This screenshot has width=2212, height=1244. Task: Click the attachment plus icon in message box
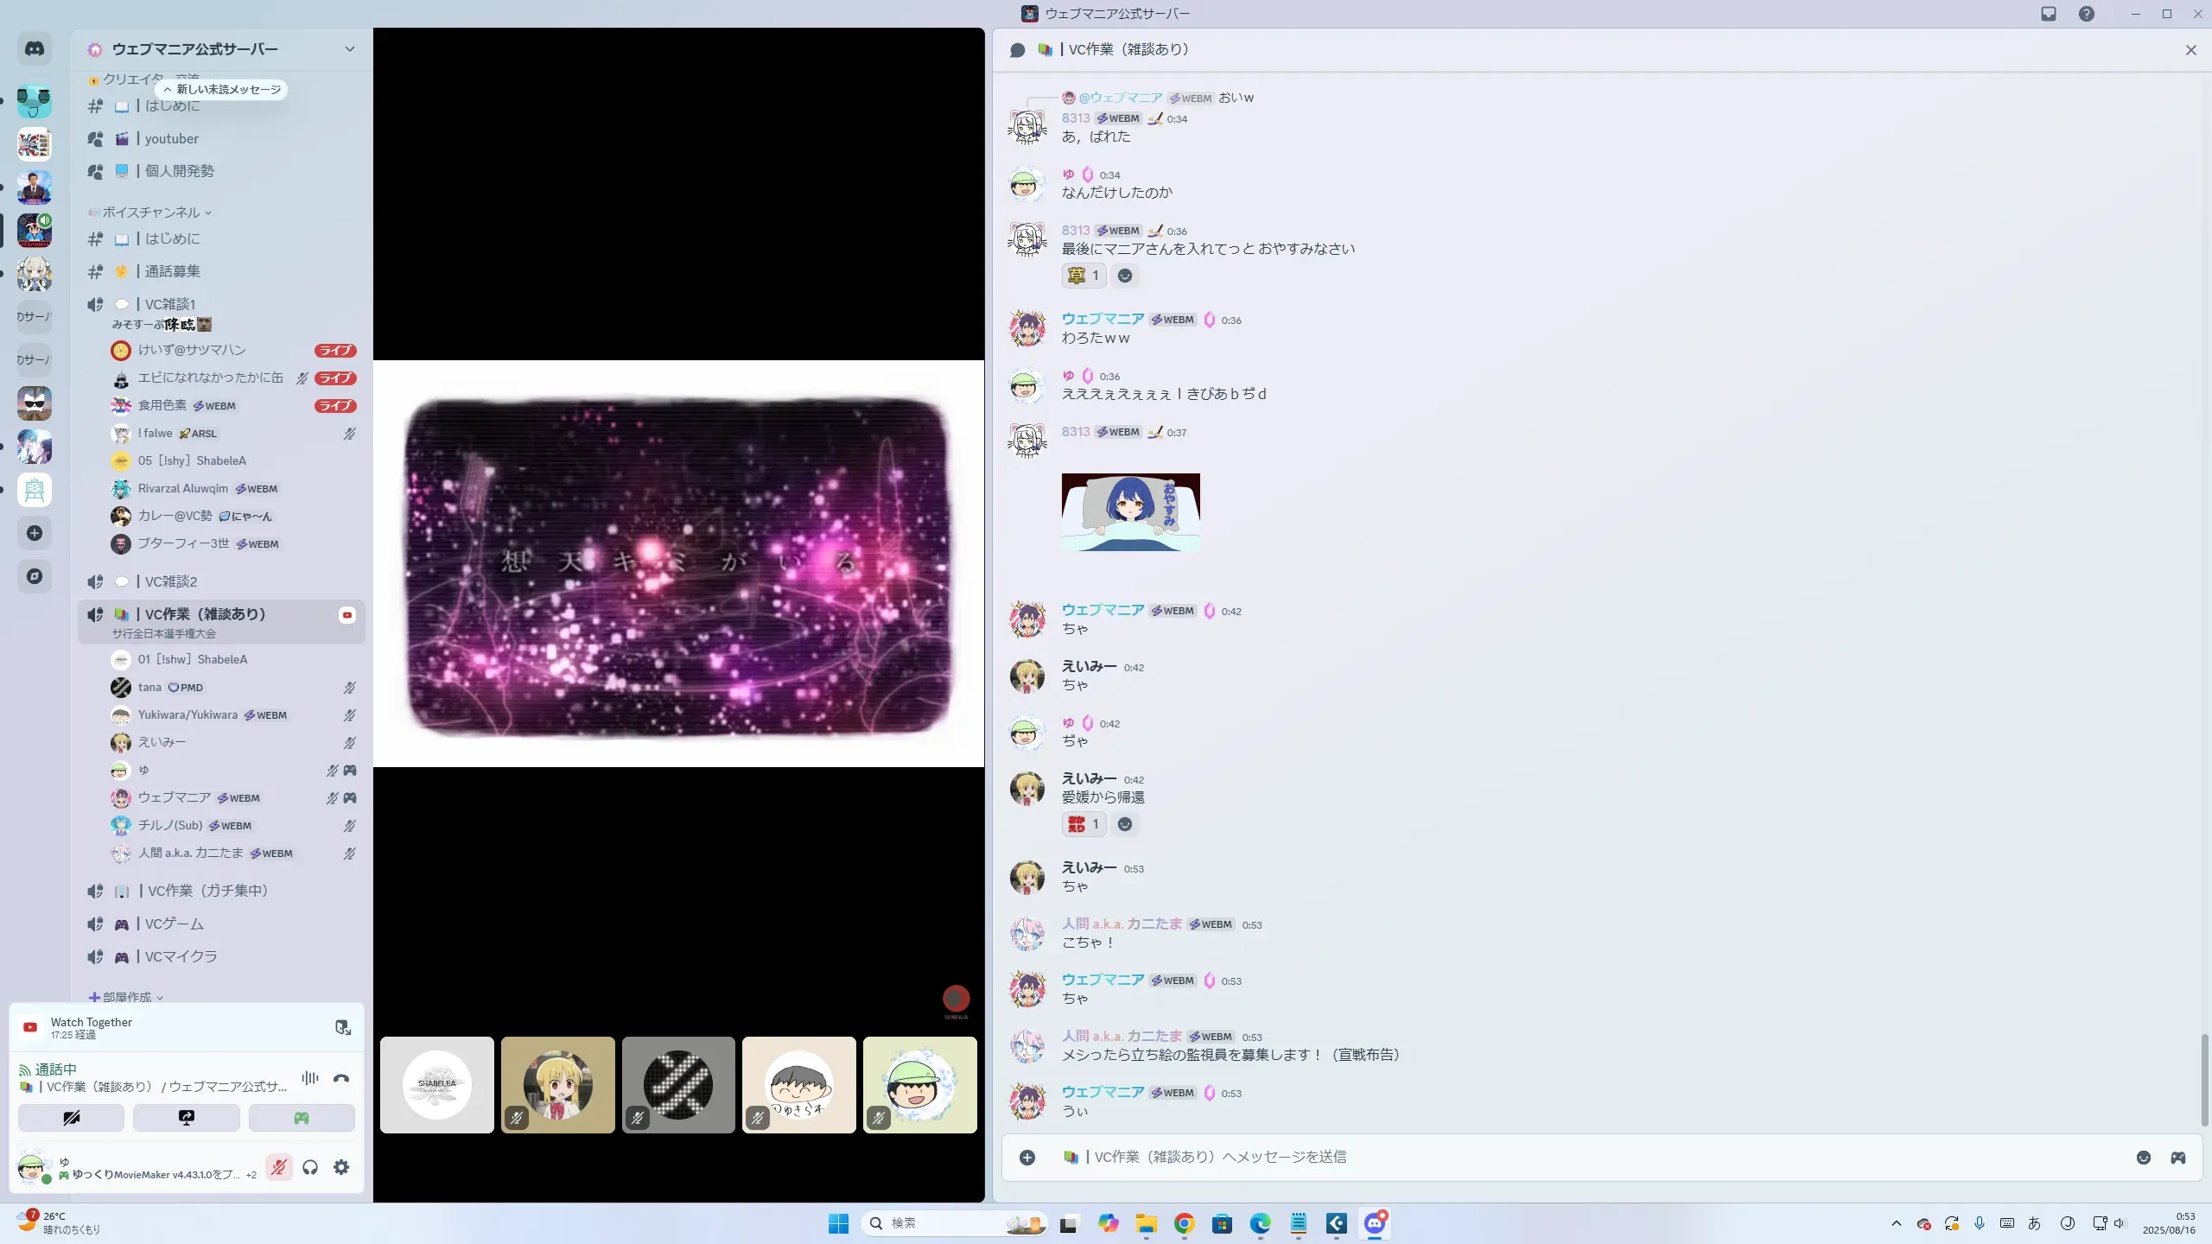[x=1027, y=1158]
